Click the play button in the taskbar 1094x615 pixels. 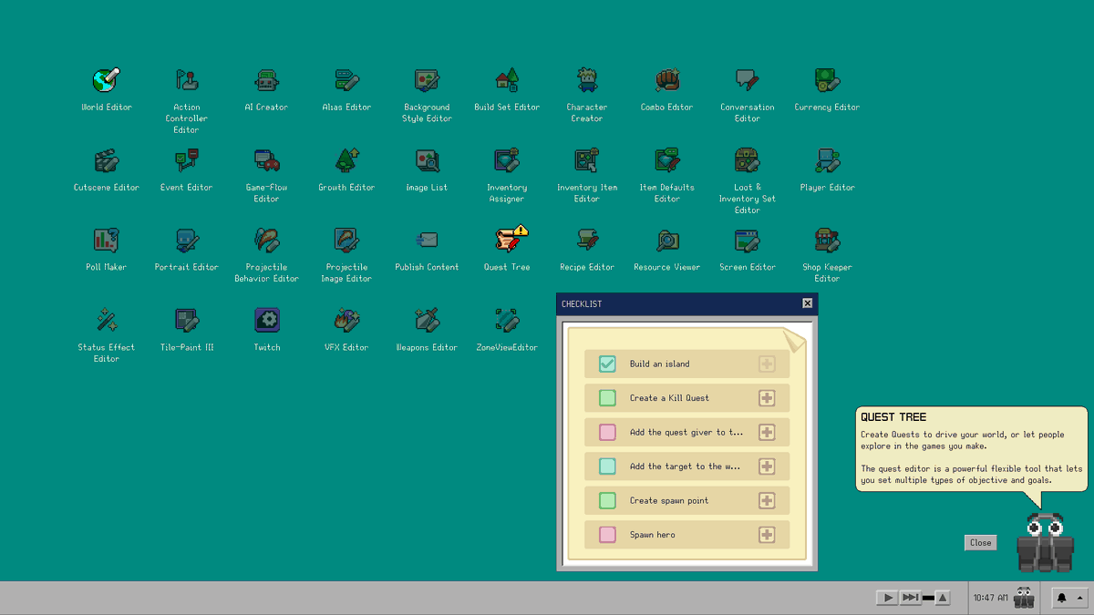pyautogui.click(x=886, y=598)
